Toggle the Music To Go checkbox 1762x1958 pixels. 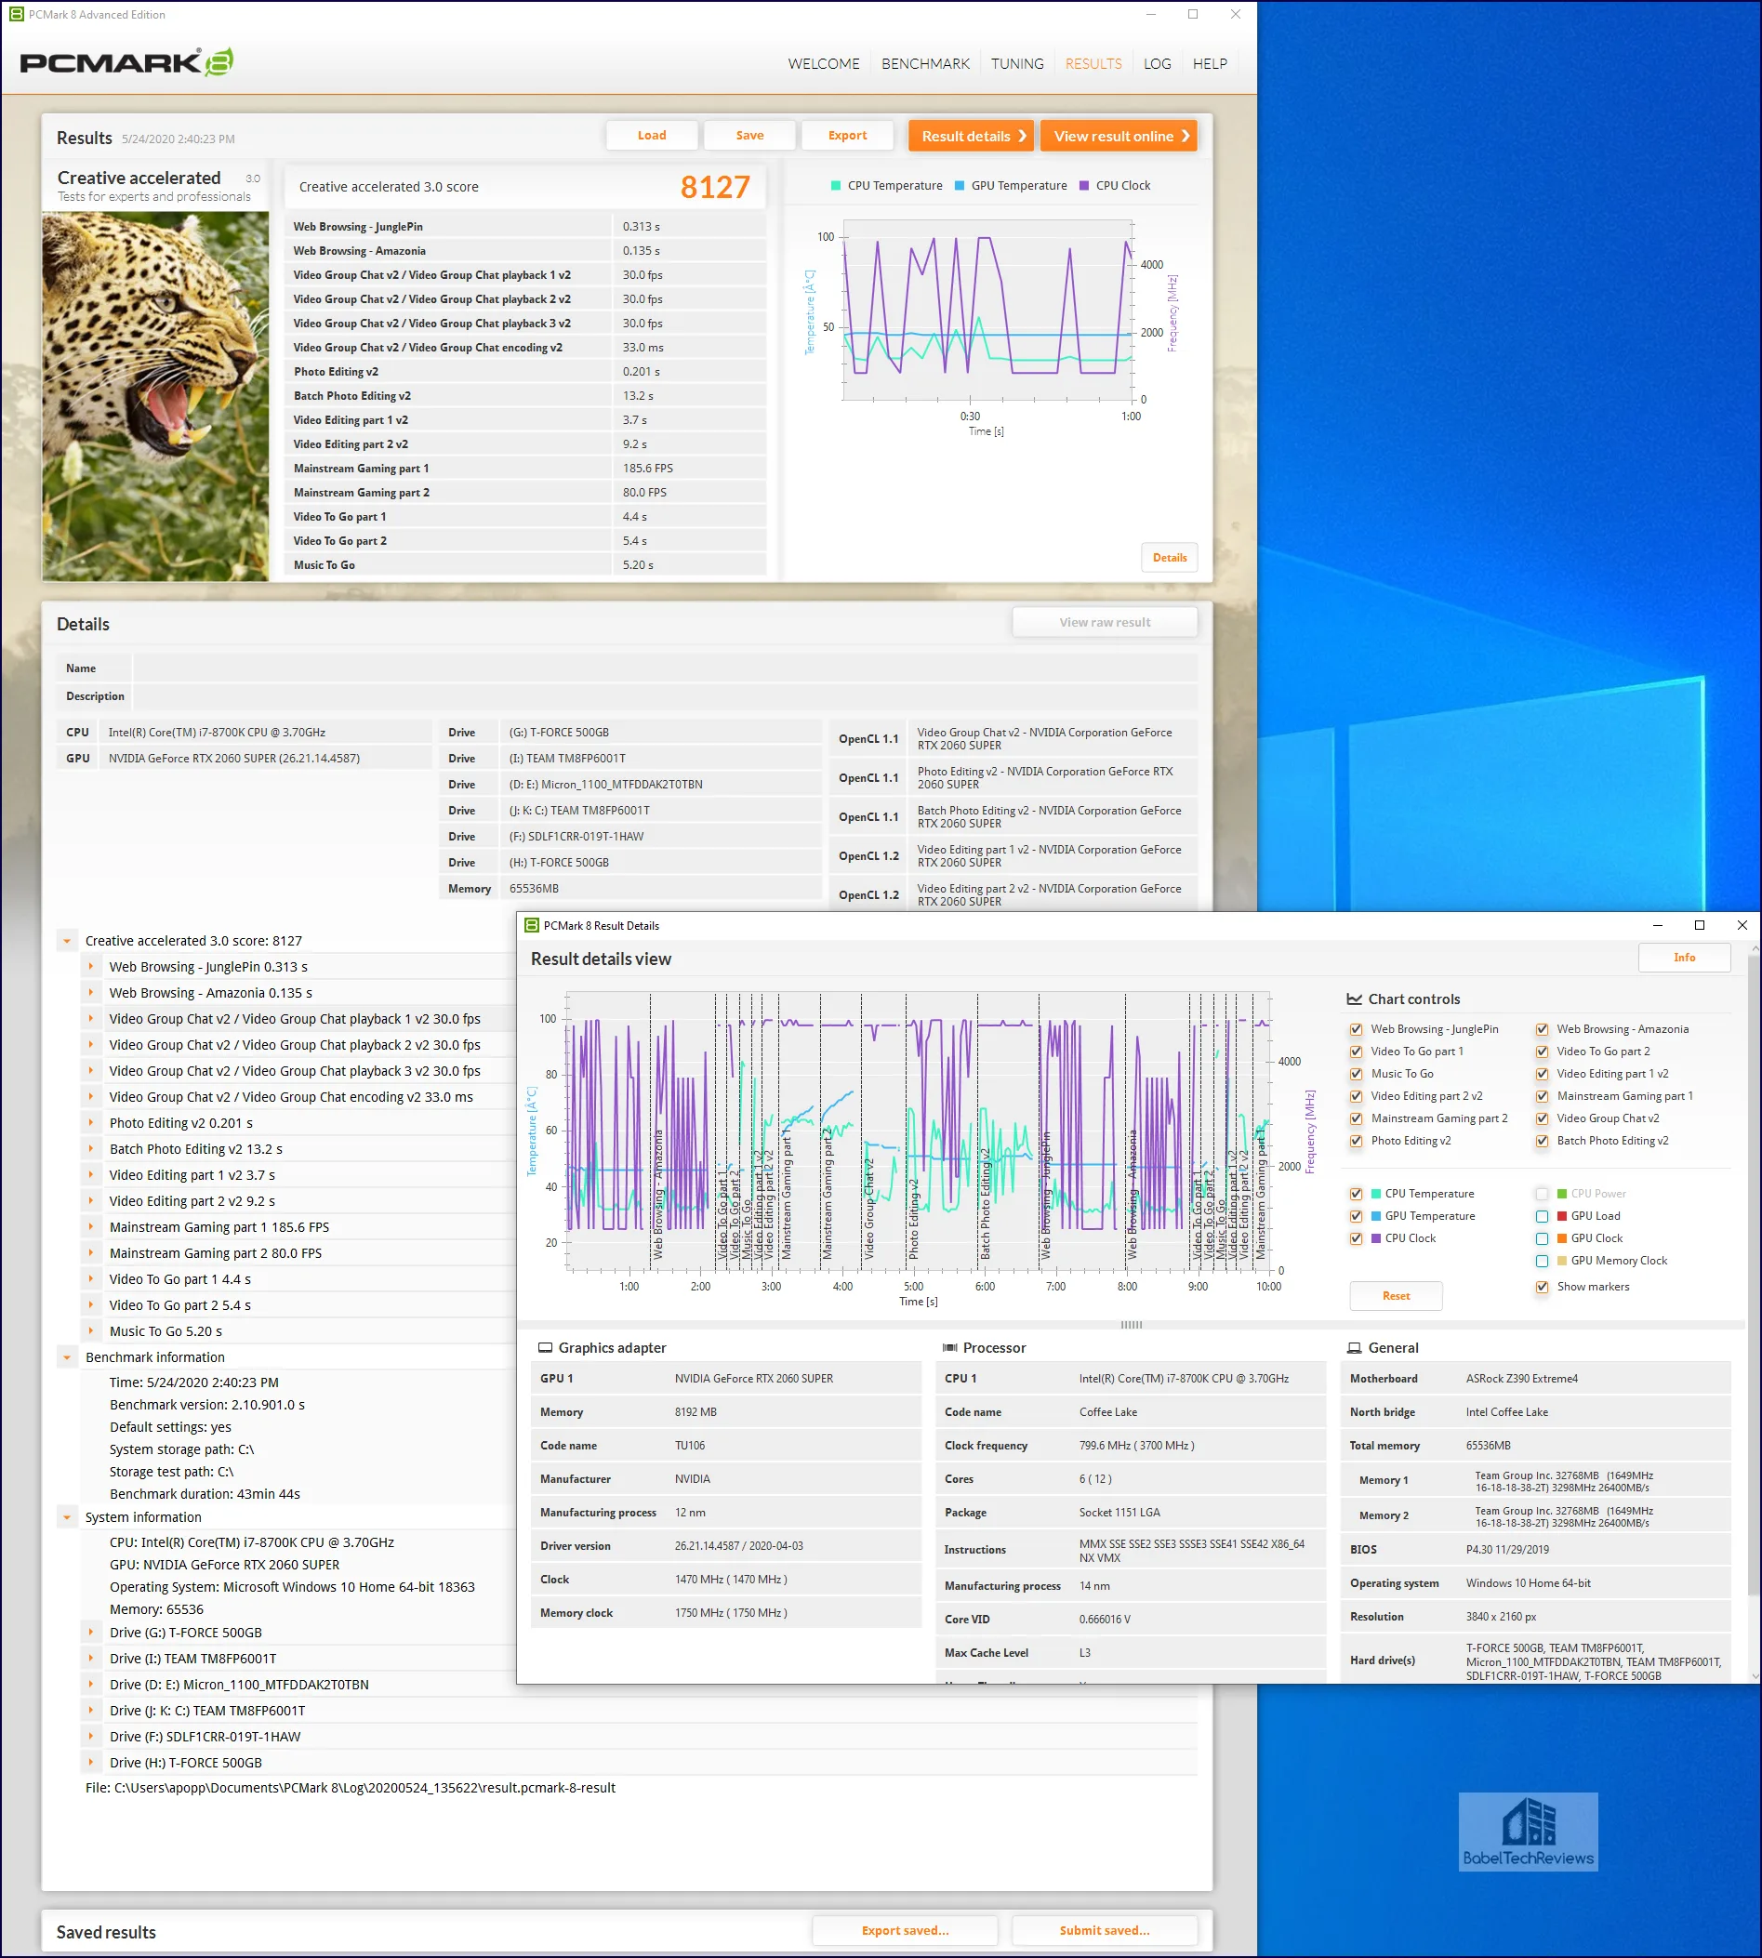1357,1074
